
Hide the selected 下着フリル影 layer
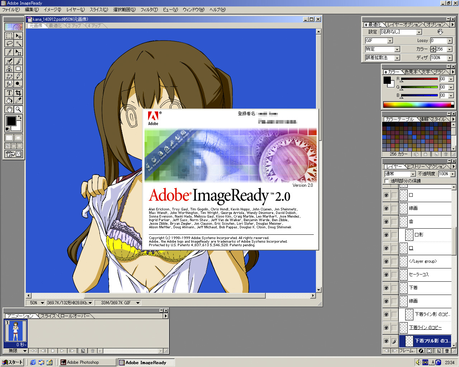(x=386, y=341)
